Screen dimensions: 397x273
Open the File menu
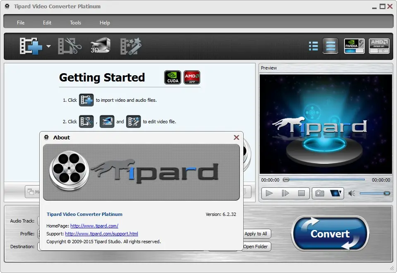pyautogui.click(x=21, y=22)
